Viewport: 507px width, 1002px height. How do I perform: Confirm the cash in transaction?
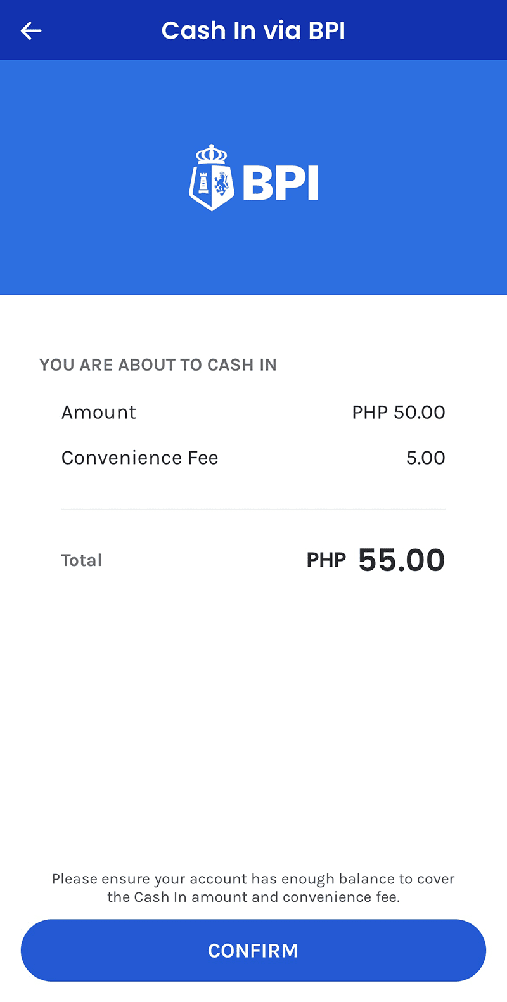[253, 950]
